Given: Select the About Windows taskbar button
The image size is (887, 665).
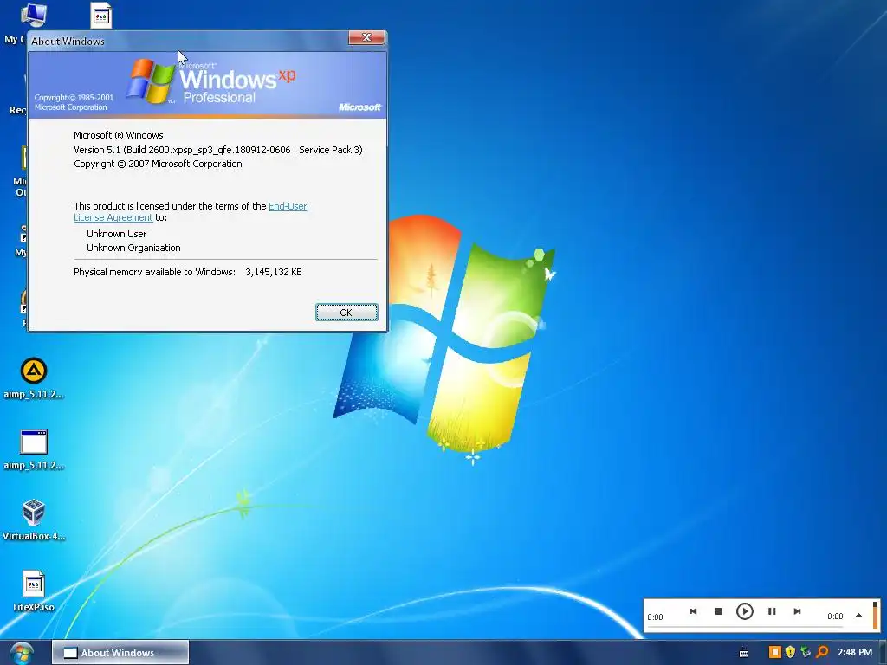Looking at the screenshot, I should coord(120,653).
